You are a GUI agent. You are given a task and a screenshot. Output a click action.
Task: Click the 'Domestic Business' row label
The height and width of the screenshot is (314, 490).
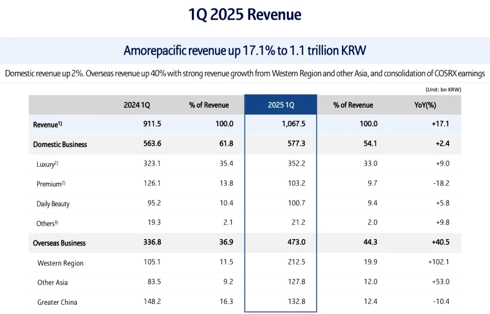[x=60, y=144]
